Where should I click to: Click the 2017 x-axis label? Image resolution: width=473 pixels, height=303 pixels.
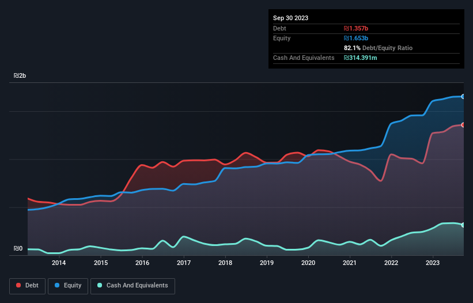coord(184,263)
